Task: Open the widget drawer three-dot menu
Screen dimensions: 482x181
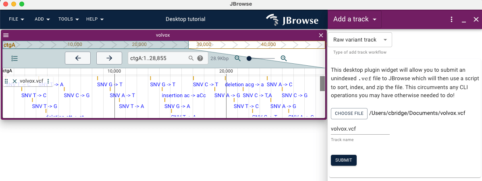Action: tap(451, 19)
